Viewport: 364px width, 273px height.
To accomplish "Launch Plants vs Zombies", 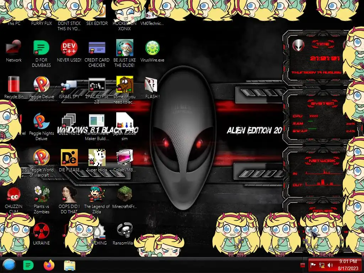I will click(41, 200).
